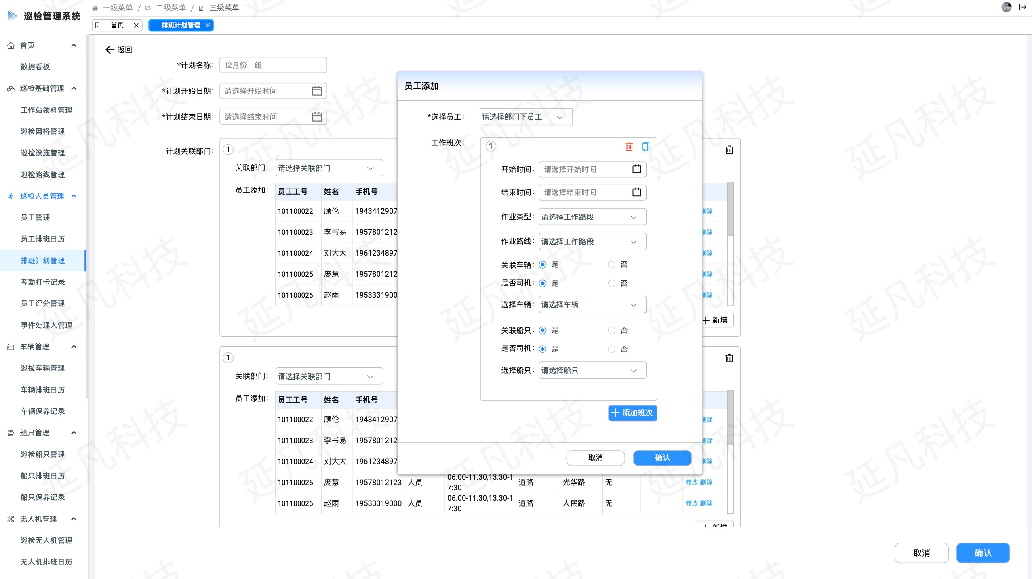Click the 巡检管理系统 logo icon
Viewport: 1032px width, 579px height.
(13, 16)
